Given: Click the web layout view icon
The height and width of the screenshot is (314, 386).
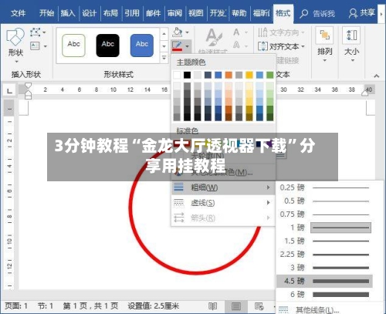Looking at the screenshot, I should click(x=259, y=306).
